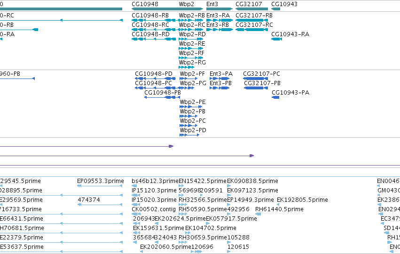The width and height of the screenshot is (400, 254).
Task: Click the 120696 EST label
Action: coord(202,247)
